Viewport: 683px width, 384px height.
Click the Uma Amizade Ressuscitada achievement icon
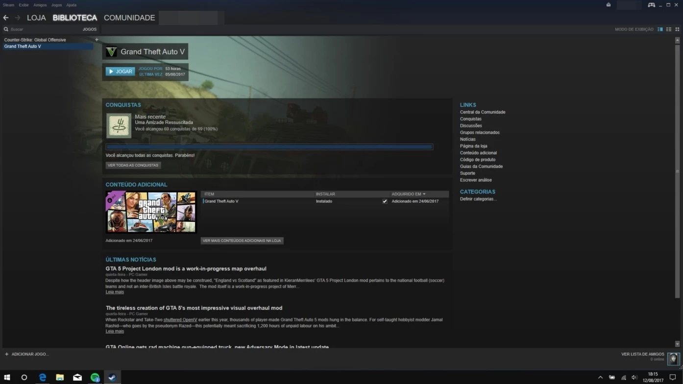tap(119, 126)
